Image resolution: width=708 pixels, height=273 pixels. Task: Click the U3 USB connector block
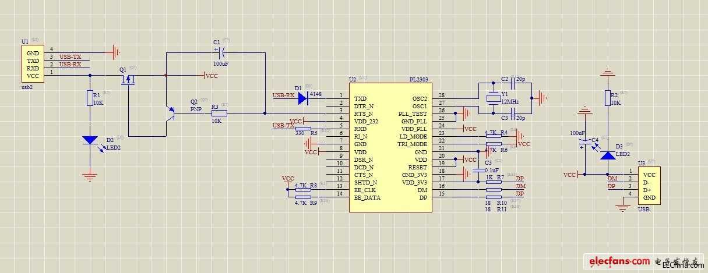(x=650, y=186)
